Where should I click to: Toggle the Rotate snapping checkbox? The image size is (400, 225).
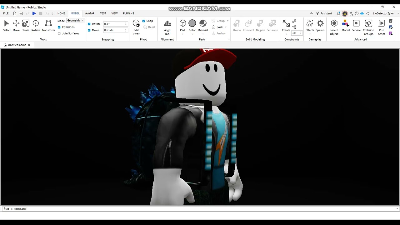pos(89,24)
